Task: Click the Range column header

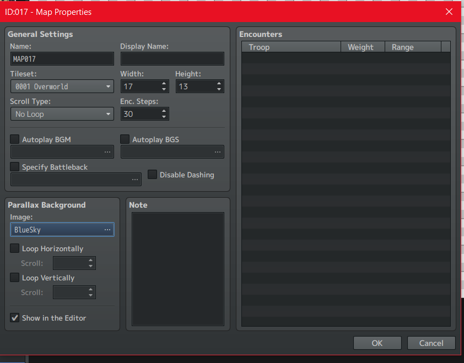Action: 413,47
